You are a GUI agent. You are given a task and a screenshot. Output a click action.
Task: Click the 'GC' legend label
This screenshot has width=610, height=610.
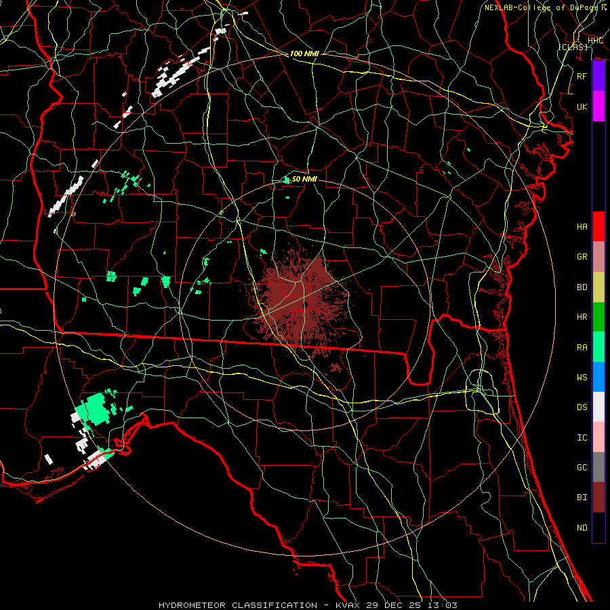[x=582, y=467]
